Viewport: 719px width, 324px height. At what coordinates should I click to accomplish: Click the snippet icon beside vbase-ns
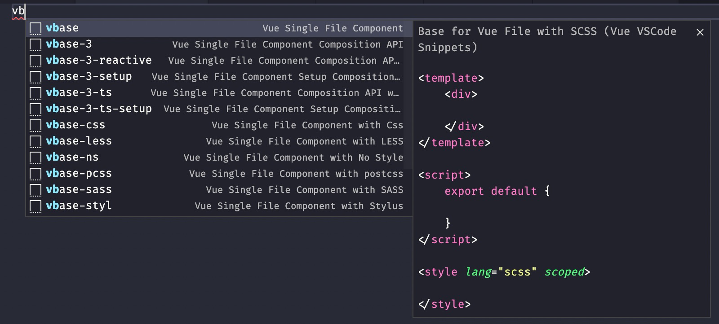[x=36, y=158]
